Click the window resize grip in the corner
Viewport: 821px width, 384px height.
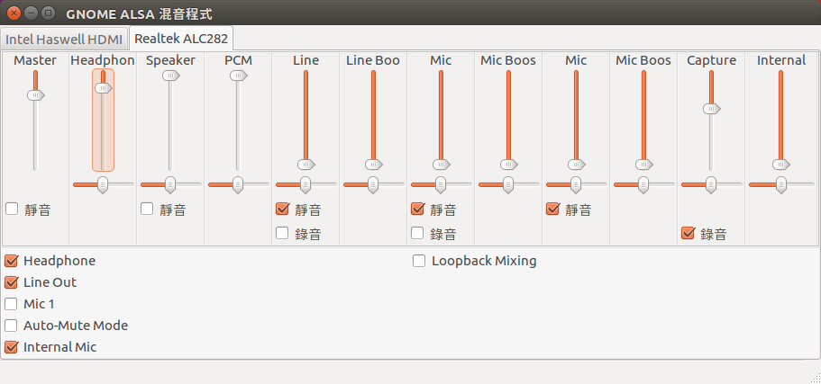coord(815,378)
